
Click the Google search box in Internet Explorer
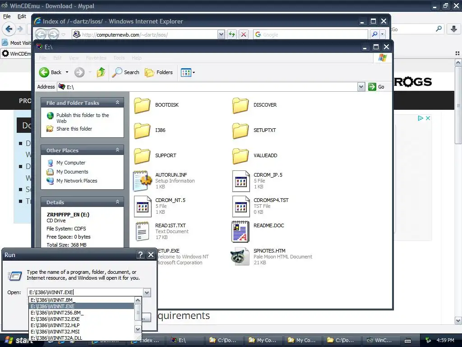coord(310,34)
